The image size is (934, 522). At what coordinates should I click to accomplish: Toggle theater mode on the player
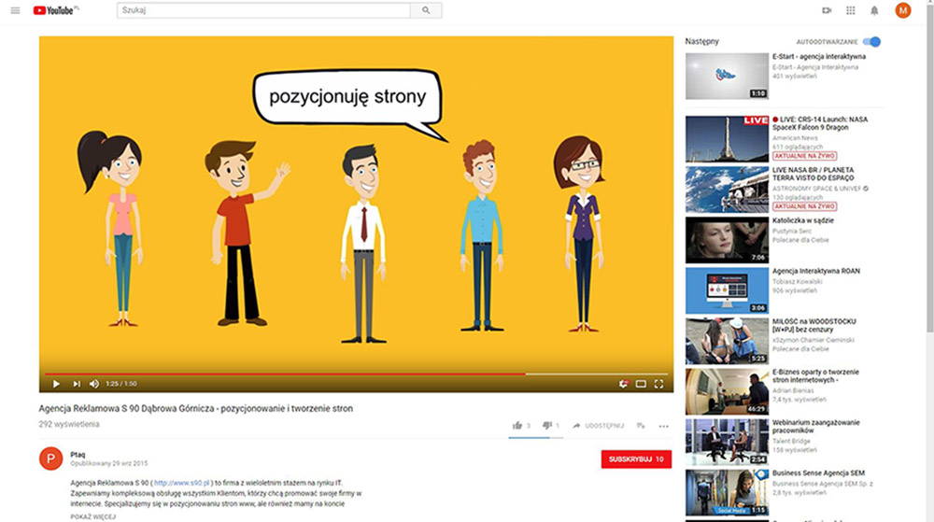641,384
